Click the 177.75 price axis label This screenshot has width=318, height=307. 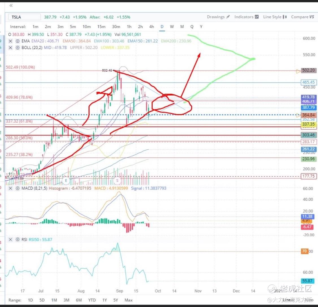tap(308, 176)
